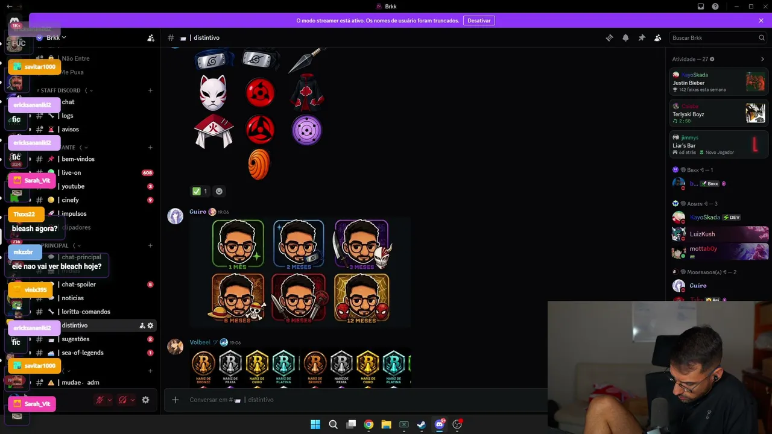The image size is (772, 434).
Task: Create a channel in PRINCIPAL category
Action: [150, 245]
